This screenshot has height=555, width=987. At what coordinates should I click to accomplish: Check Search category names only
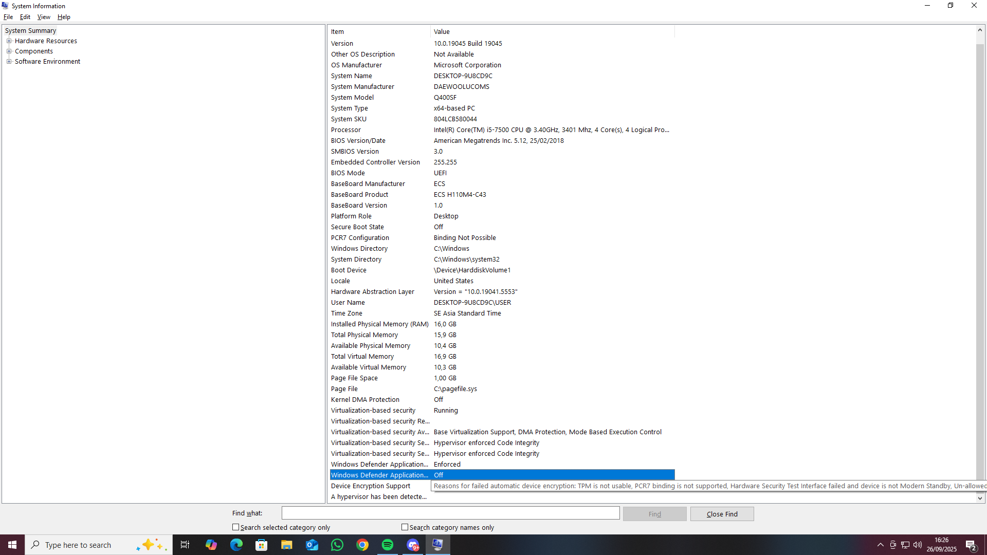tap(405, 527)
